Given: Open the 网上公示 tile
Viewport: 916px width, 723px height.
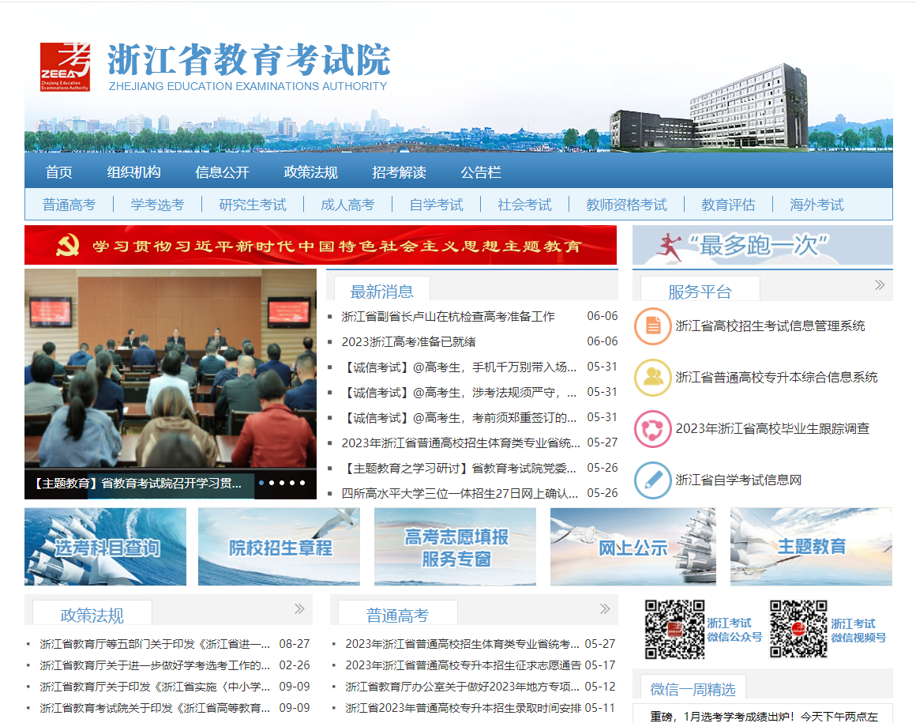Looking at the screenshot, I should pos(633,547).
